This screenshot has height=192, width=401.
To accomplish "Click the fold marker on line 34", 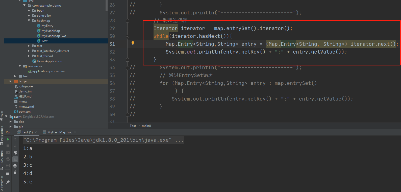I will pyautogui.click(x=127, y=67).
